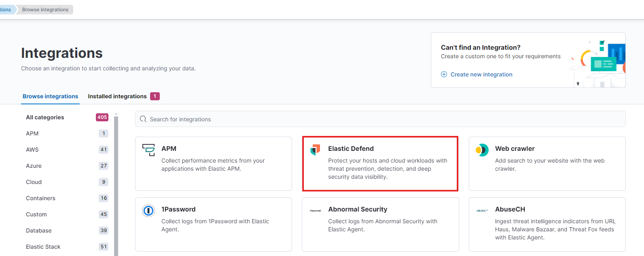Click the Elastic Defend shield icon
The image size is (644, 256).
point(315,150)
